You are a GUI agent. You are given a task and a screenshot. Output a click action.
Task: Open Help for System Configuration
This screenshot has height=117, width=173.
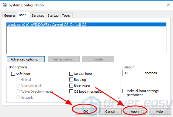[x=160, y=111]
